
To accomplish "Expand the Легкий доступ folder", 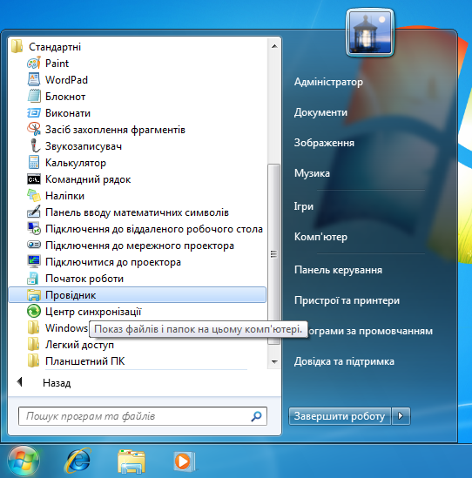I will tap(71, 345).
